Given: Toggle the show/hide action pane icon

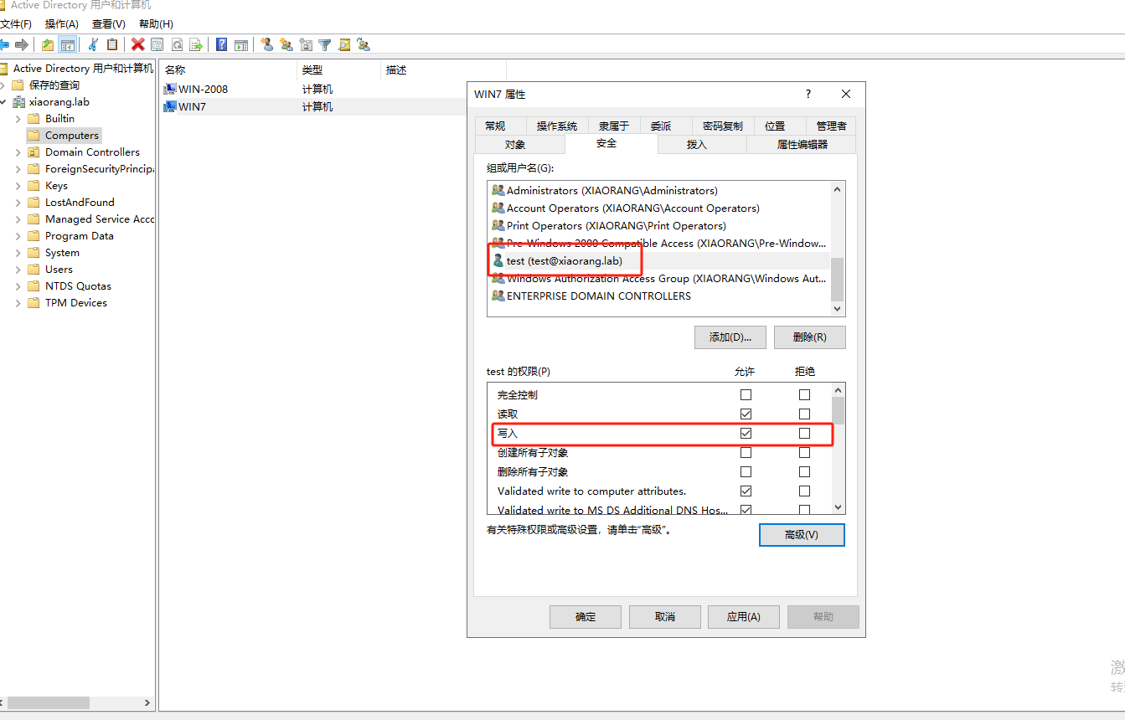Looking at the screenshot, I should 241,44.
